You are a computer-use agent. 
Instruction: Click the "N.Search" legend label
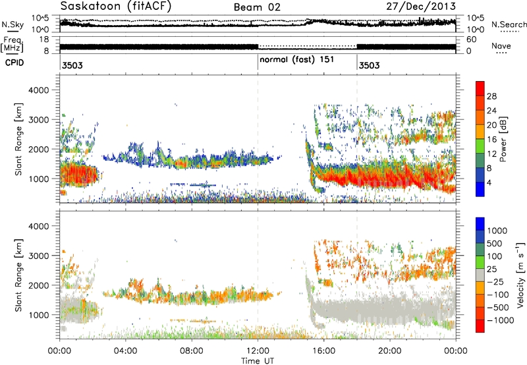[x=509, y=24]
